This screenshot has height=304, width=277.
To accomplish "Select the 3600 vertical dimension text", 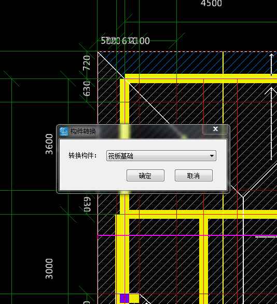I will pos(49,144).
